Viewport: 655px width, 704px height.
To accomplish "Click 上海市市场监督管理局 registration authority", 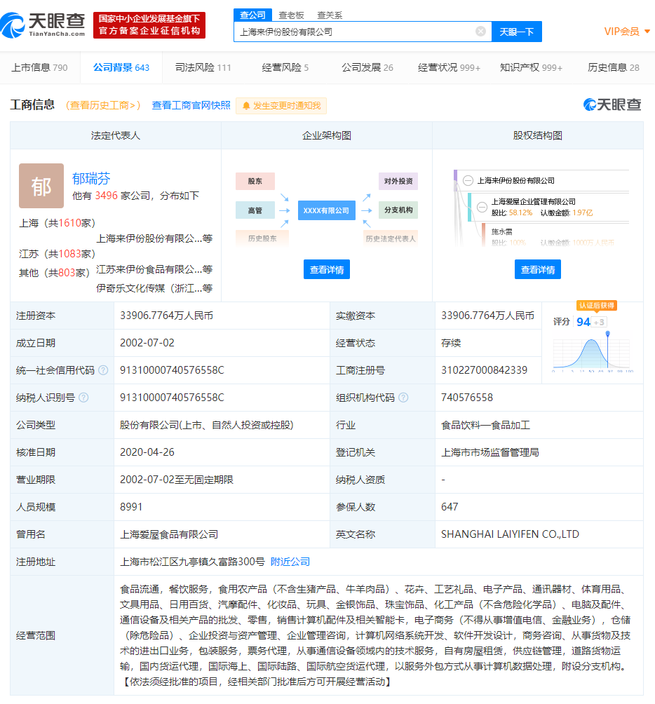I will pyautogui.click(x=489, y=452).
